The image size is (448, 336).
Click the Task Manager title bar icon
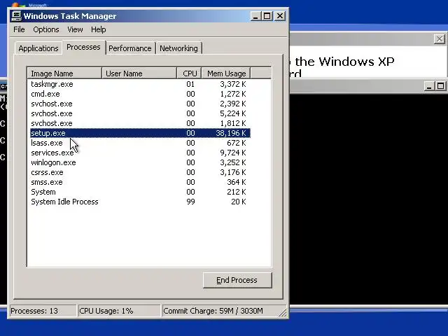(16, 15)
